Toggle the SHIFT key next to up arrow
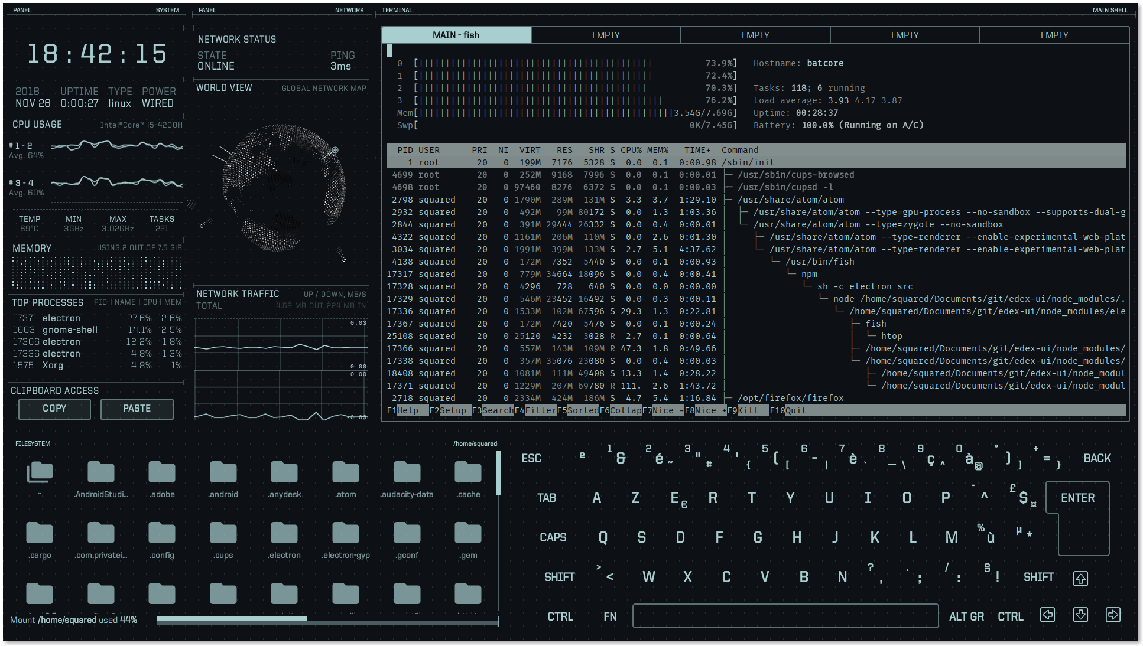 click(x=1038, y=577)
